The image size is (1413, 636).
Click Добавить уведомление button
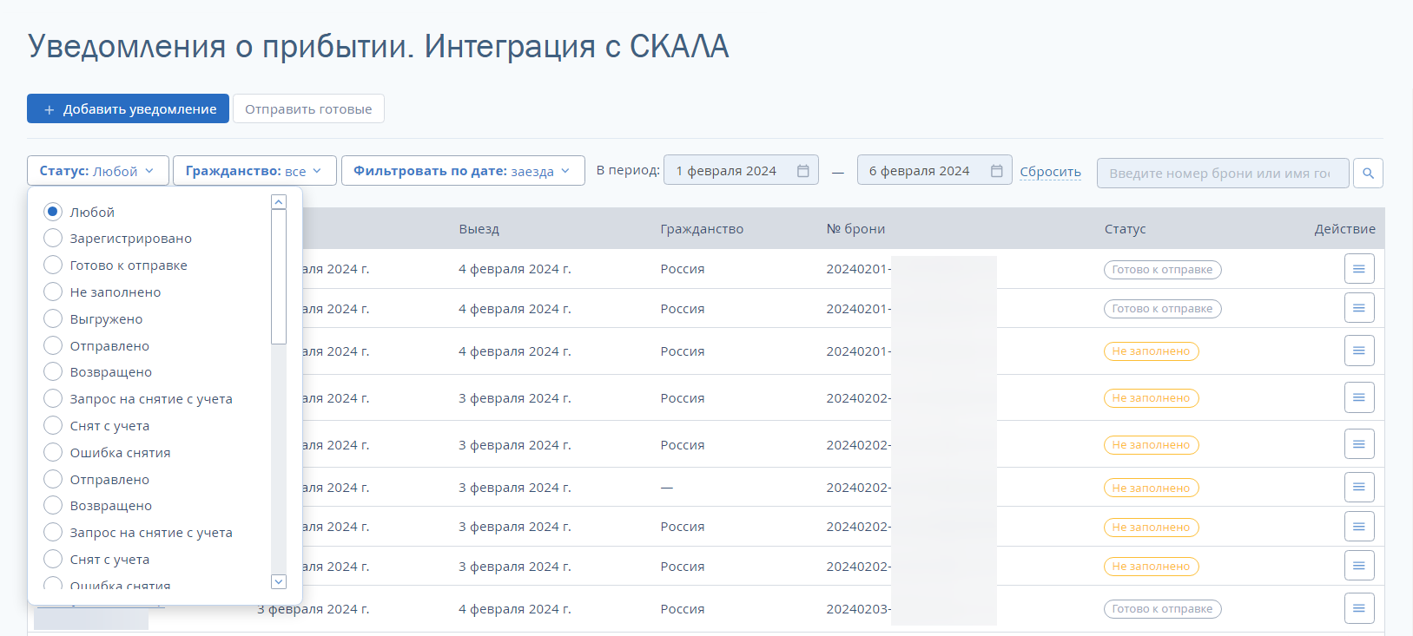[x=128, y=108]
